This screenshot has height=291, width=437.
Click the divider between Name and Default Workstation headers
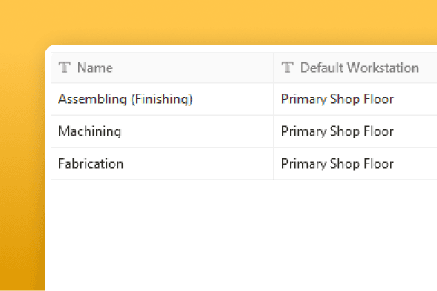pyautogui.click(x=273, y=68)
